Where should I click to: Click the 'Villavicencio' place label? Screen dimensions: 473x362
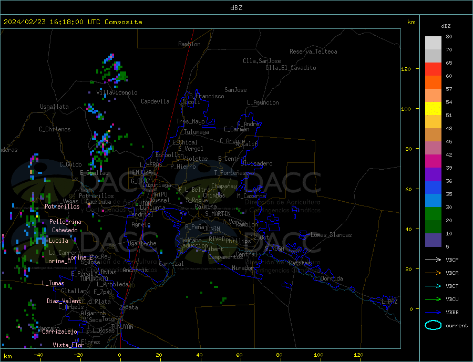point(117,92)
